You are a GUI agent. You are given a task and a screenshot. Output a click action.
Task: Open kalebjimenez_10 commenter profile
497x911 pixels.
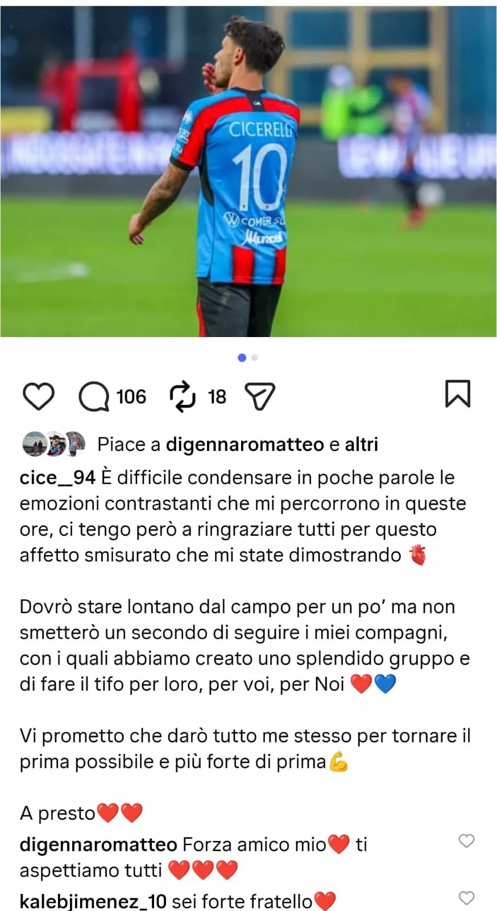tap(93, 901)
